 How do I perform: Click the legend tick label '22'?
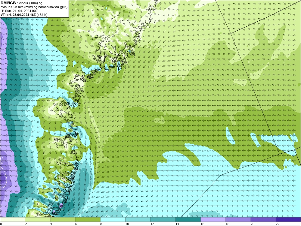(278, 224)
